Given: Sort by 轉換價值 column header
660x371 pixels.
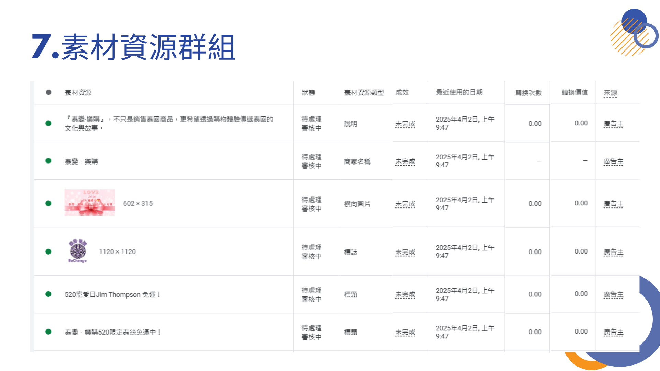Looking at the screenshot, I should 575,92.
